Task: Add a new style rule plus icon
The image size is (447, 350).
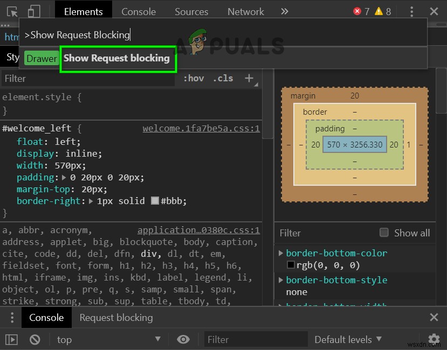Action: pyautogui.click(x=249, y=78)
